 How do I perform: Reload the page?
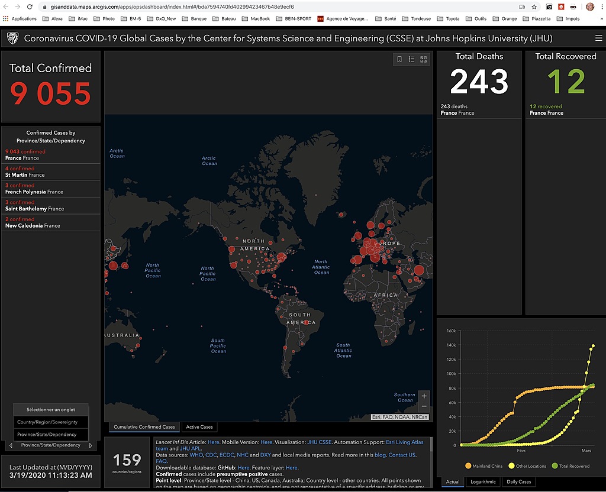(30, 7)
